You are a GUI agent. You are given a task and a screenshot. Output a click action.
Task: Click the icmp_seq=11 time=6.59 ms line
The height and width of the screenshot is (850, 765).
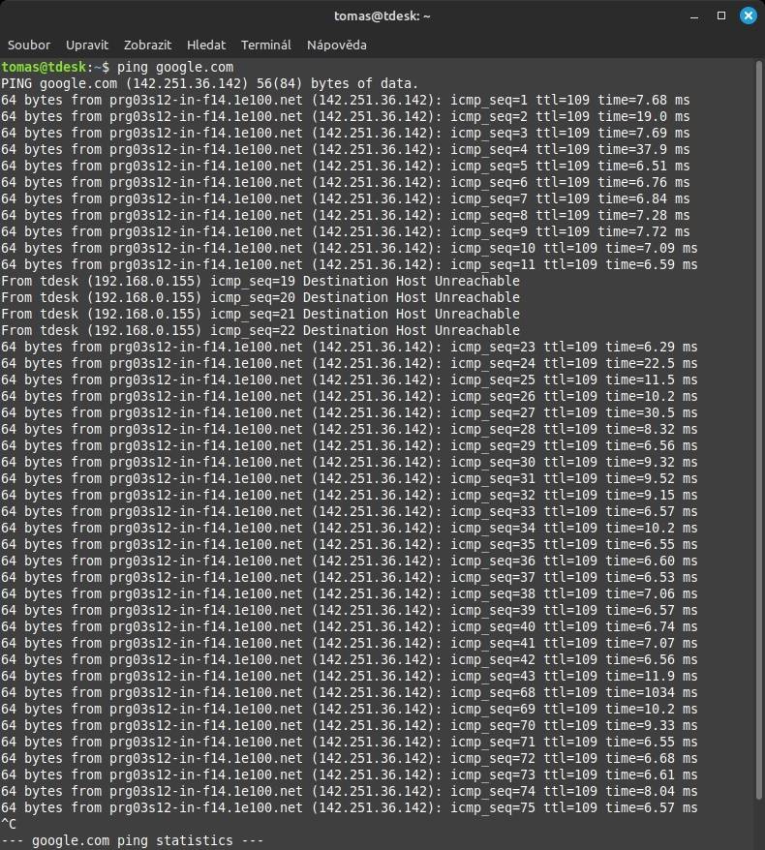[x=350, y=264]
